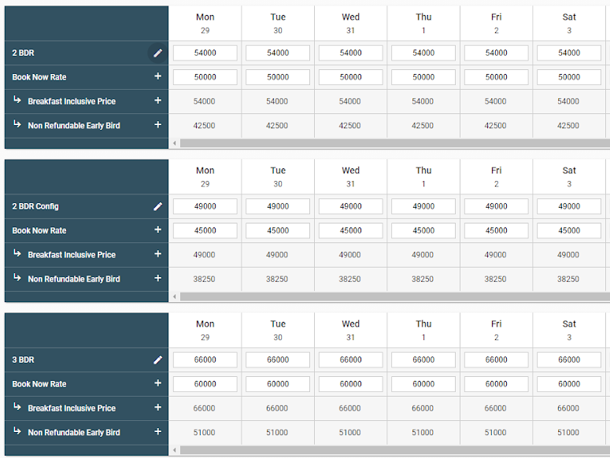Click plus for 3 BDR Breakfast Inclusive Price

[x=157, y=408]
